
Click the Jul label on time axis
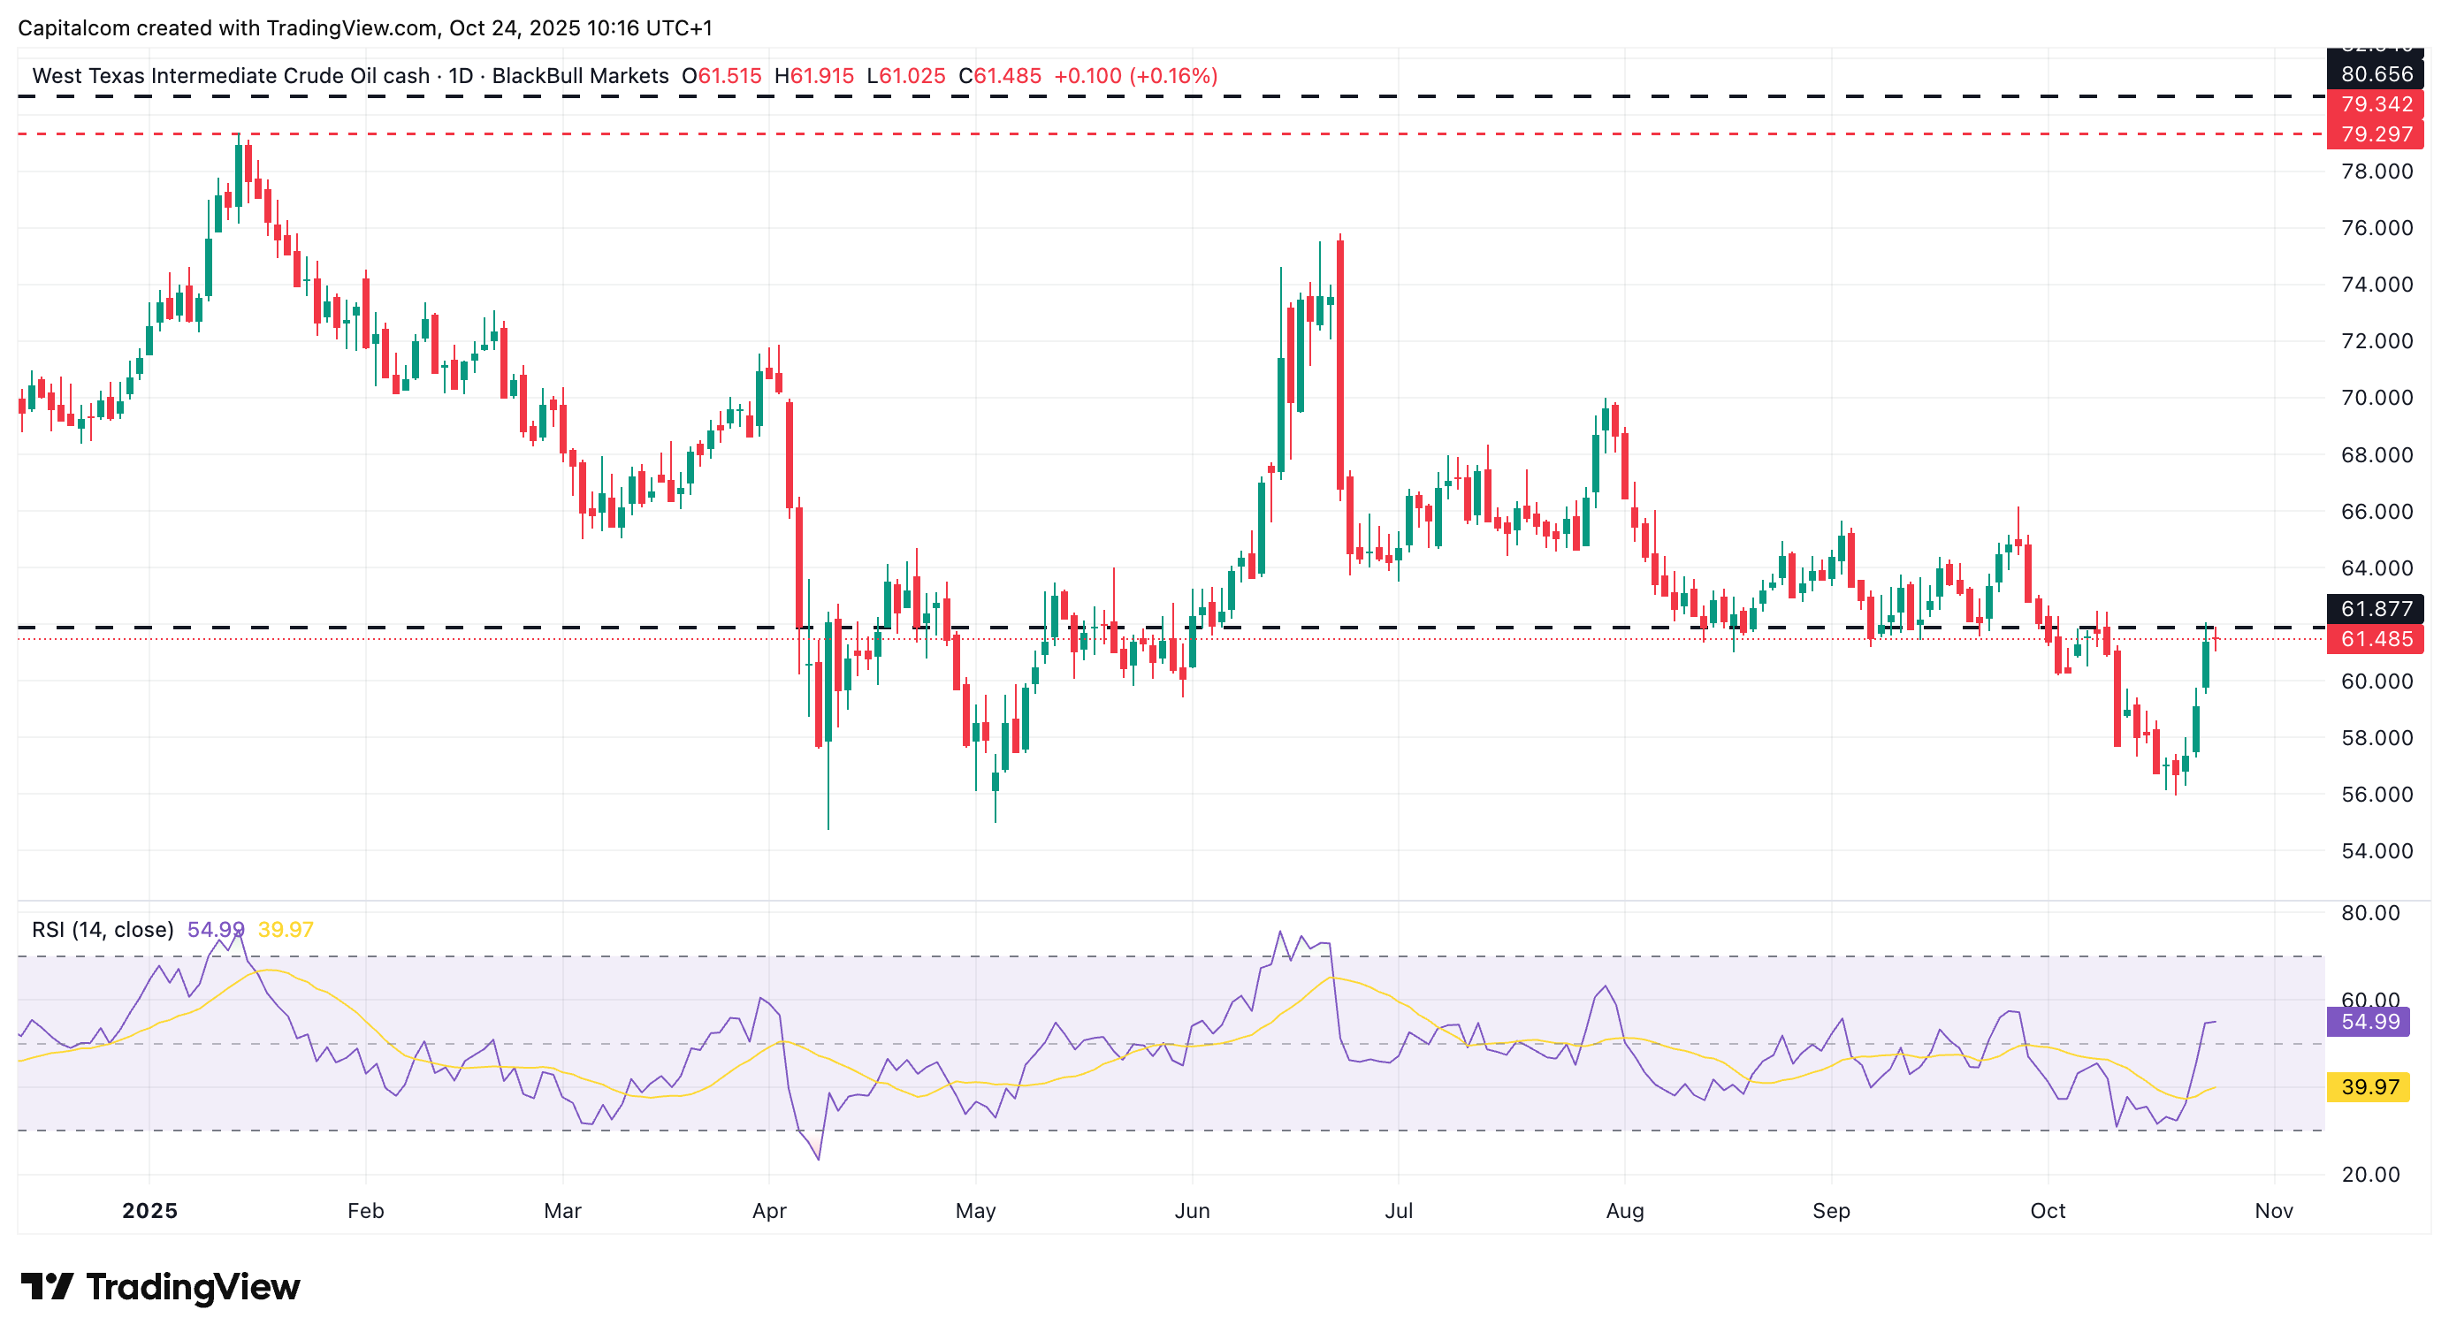[x=1399, y=1211]
